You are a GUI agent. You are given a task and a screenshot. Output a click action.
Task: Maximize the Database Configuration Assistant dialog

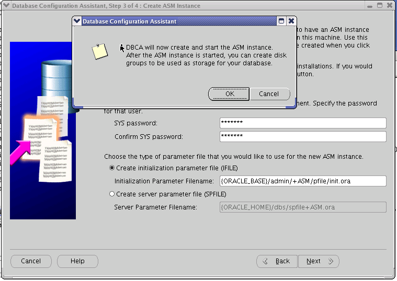281,21
